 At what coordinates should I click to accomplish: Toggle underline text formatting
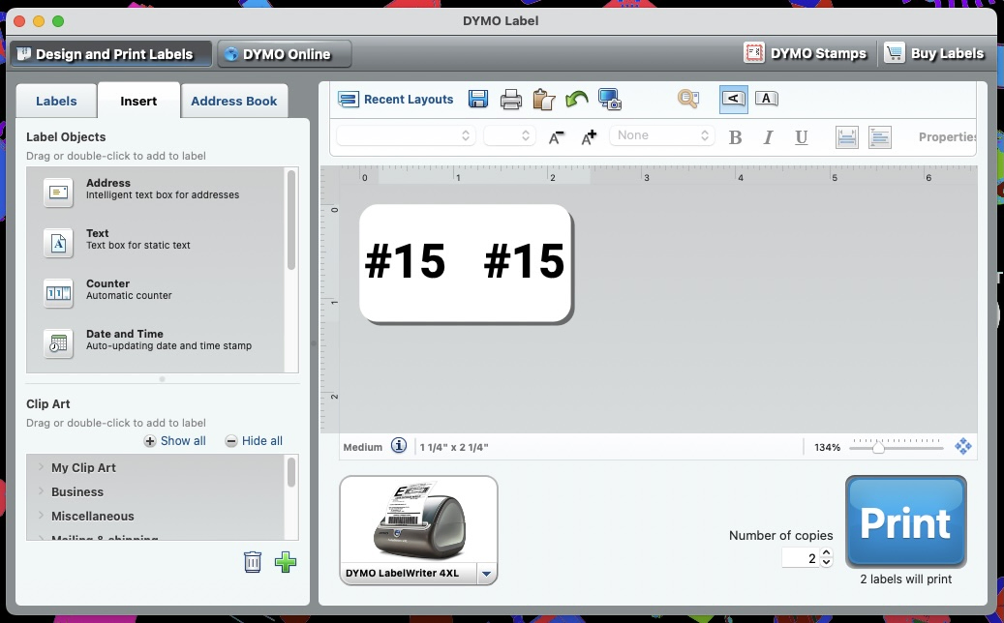[x=802, y=137]
